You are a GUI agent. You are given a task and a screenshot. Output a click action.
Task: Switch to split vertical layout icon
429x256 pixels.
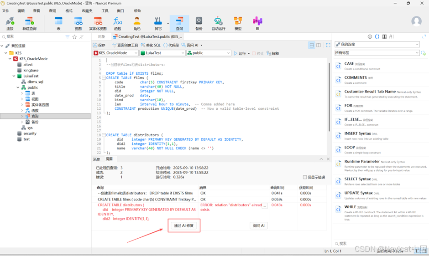(319, 45)
